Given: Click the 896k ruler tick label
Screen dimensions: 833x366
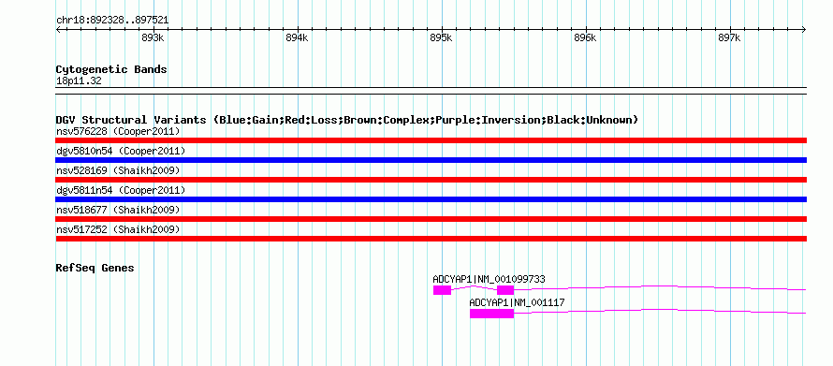Looking at the screenshot, I should pyautogui.click(x=585, y=37).
